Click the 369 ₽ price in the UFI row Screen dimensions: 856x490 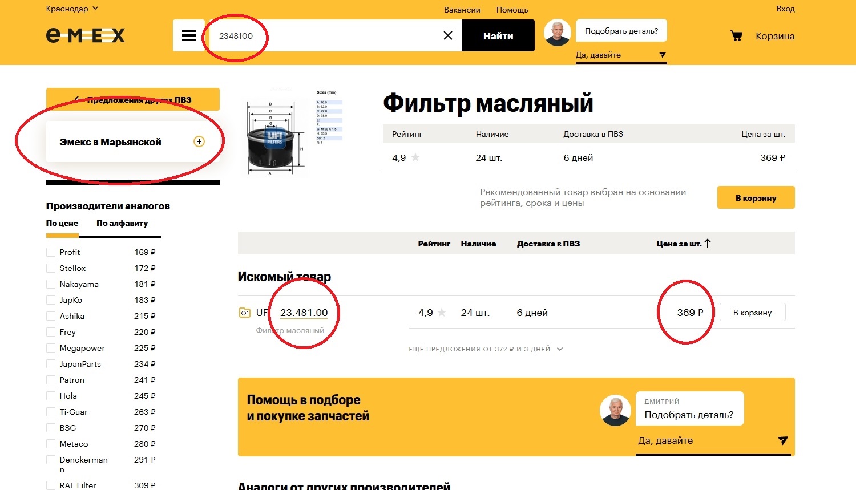[690, 313]
